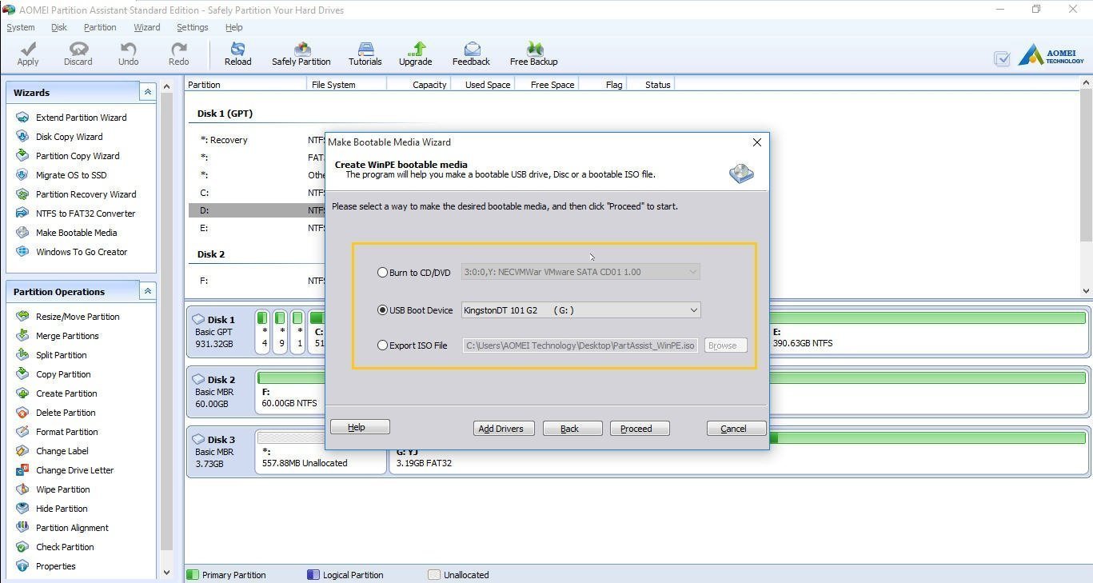1093x583 pixels.
Task: Open the Partition menu
Action: pos(100,27)
